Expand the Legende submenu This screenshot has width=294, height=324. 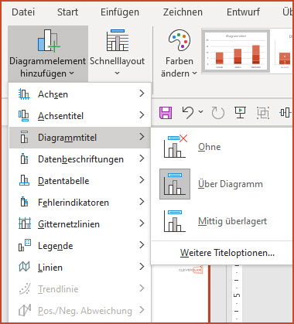click(x=80, y=246)
